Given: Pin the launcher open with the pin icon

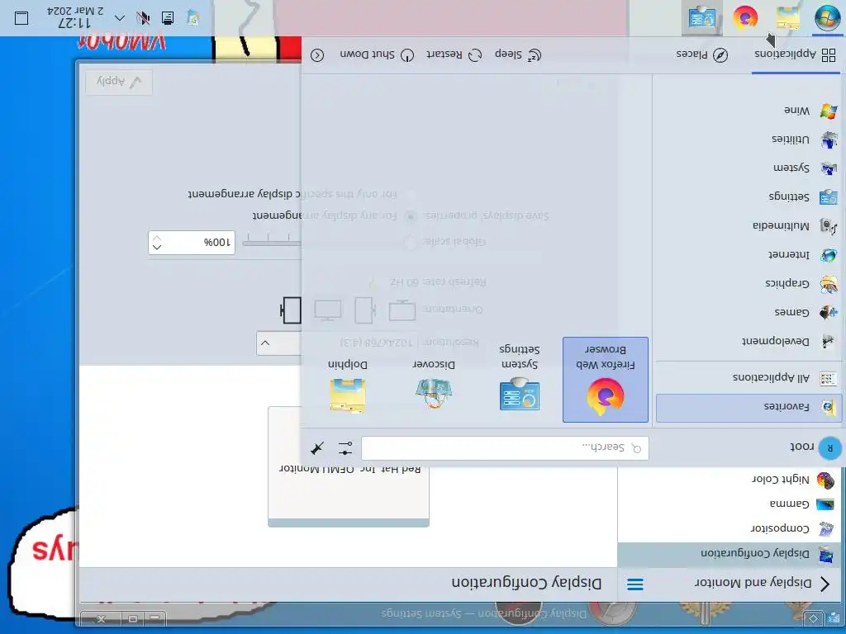Looking at the screenshot, I should pos(318,448).
